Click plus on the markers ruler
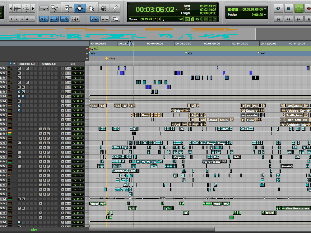 point(87,58)
